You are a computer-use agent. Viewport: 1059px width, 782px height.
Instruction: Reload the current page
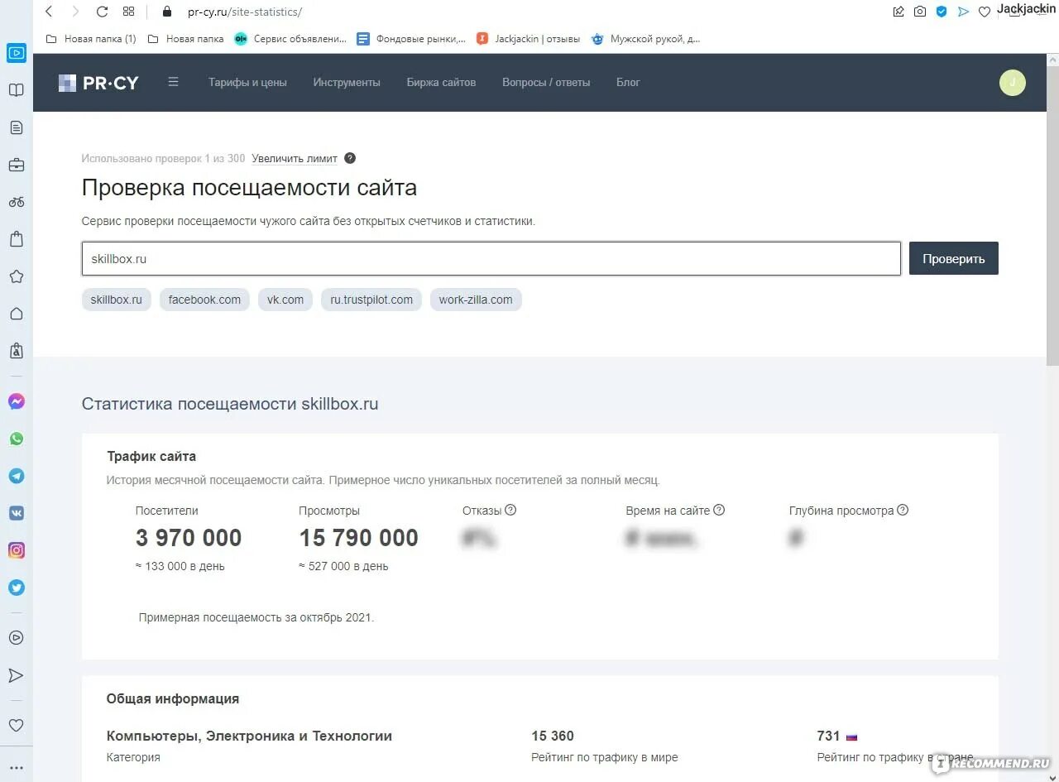[x=102, y=12]
